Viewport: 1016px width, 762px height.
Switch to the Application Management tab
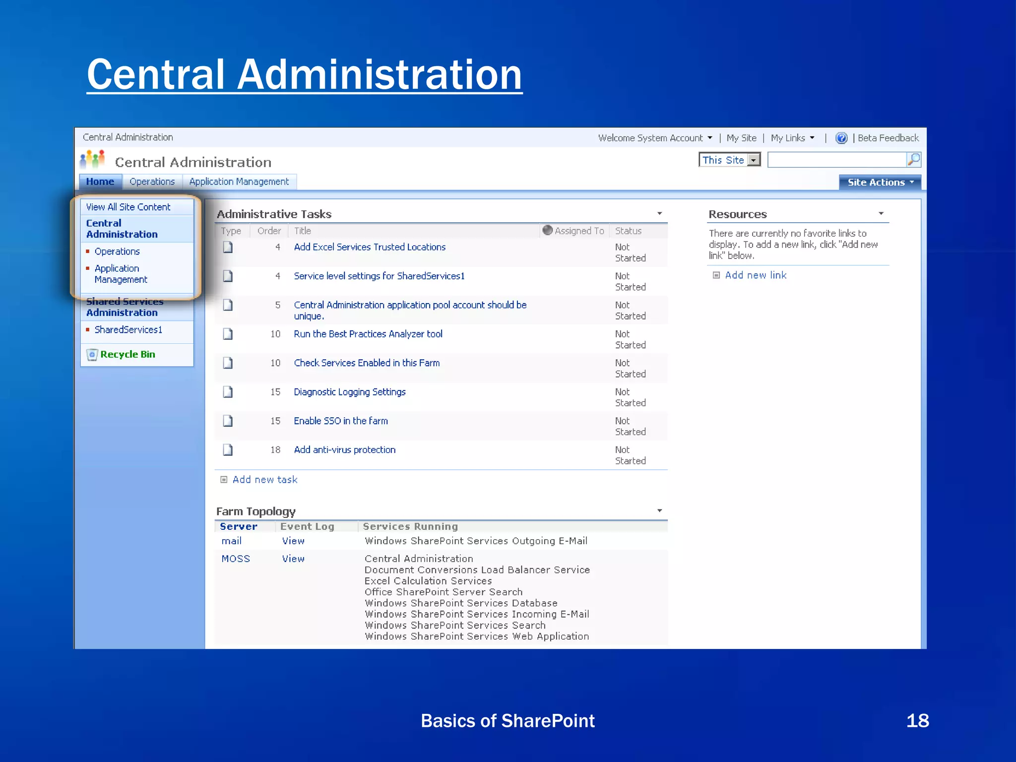239,182
